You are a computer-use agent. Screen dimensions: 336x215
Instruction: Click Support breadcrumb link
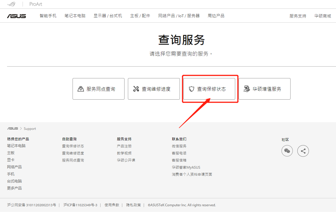coord(30,129)
